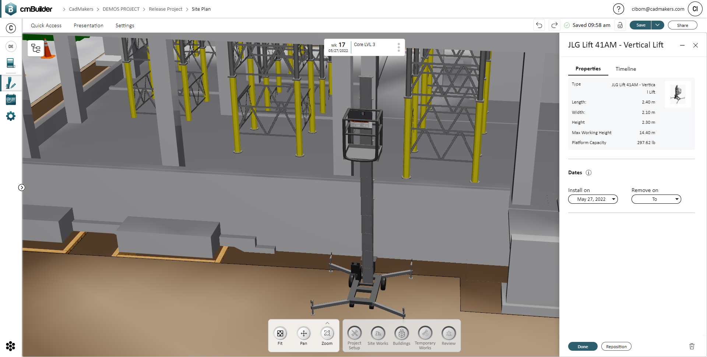Open the schedule calendar sidebar icon
The width and height of the screenshot is (707, 357).
coord(11,99)
